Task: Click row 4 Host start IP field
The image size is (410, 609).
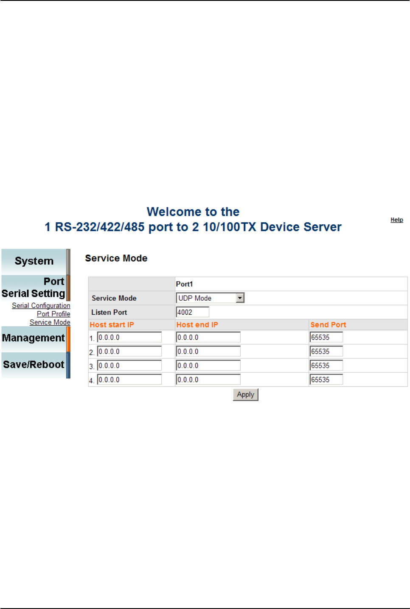Action: tap(129, 380)
